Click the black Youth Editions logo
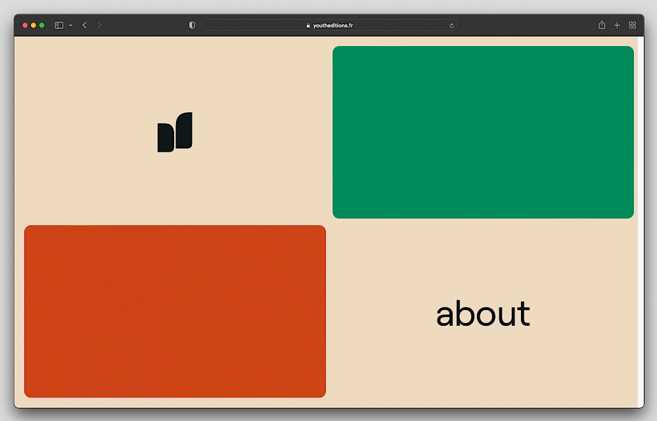Screen dimensions: 657x421 pyautogui.click(x=175, y=132)
